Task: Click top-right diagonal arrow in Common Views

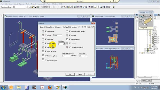Action: coord(150,15)
